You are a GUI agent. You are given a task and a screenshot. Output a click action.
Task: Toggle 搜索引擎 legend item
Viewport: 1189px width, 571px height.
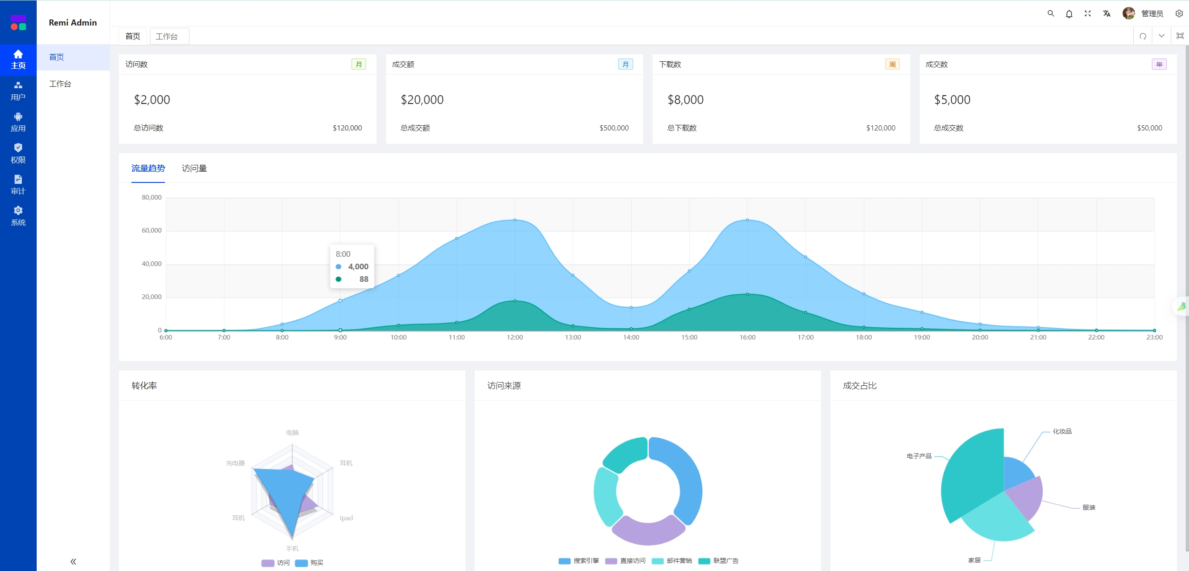tap(579, 561)
